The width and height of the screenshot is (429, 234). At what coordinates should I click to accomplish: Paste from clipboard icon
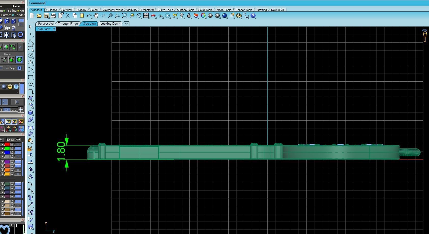click(x=82, y=16)
